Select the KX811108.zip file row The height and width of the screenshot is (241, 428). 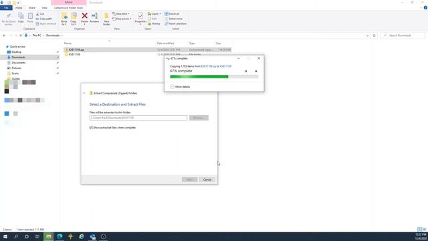pos(147,50)
